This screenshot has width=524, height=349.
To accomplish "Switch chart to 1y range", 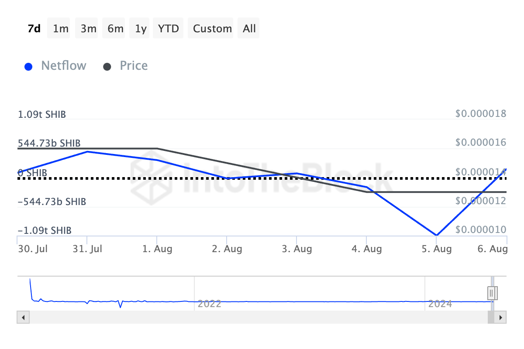I will (141, 29).
